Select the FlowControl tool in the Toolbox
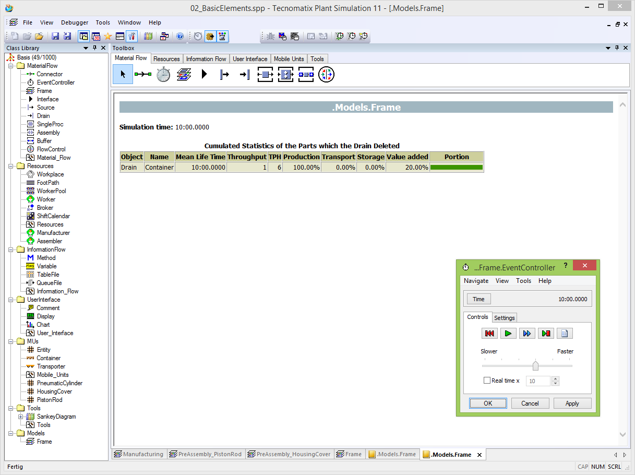This screenshot has height=475, width=635. [326, 75]
